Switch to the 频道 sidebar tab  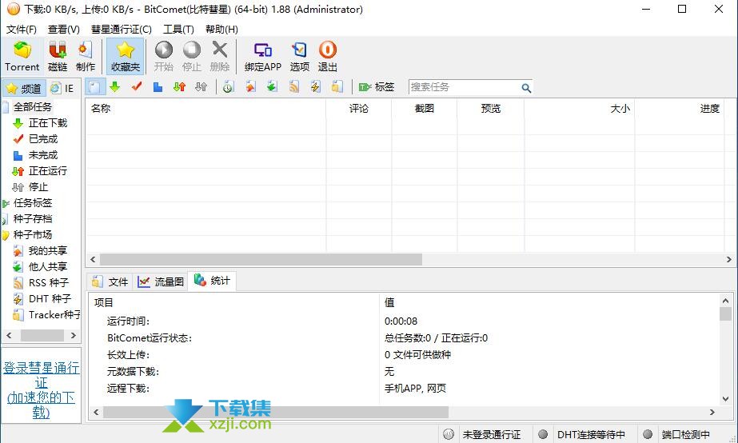tap(25, 88)
